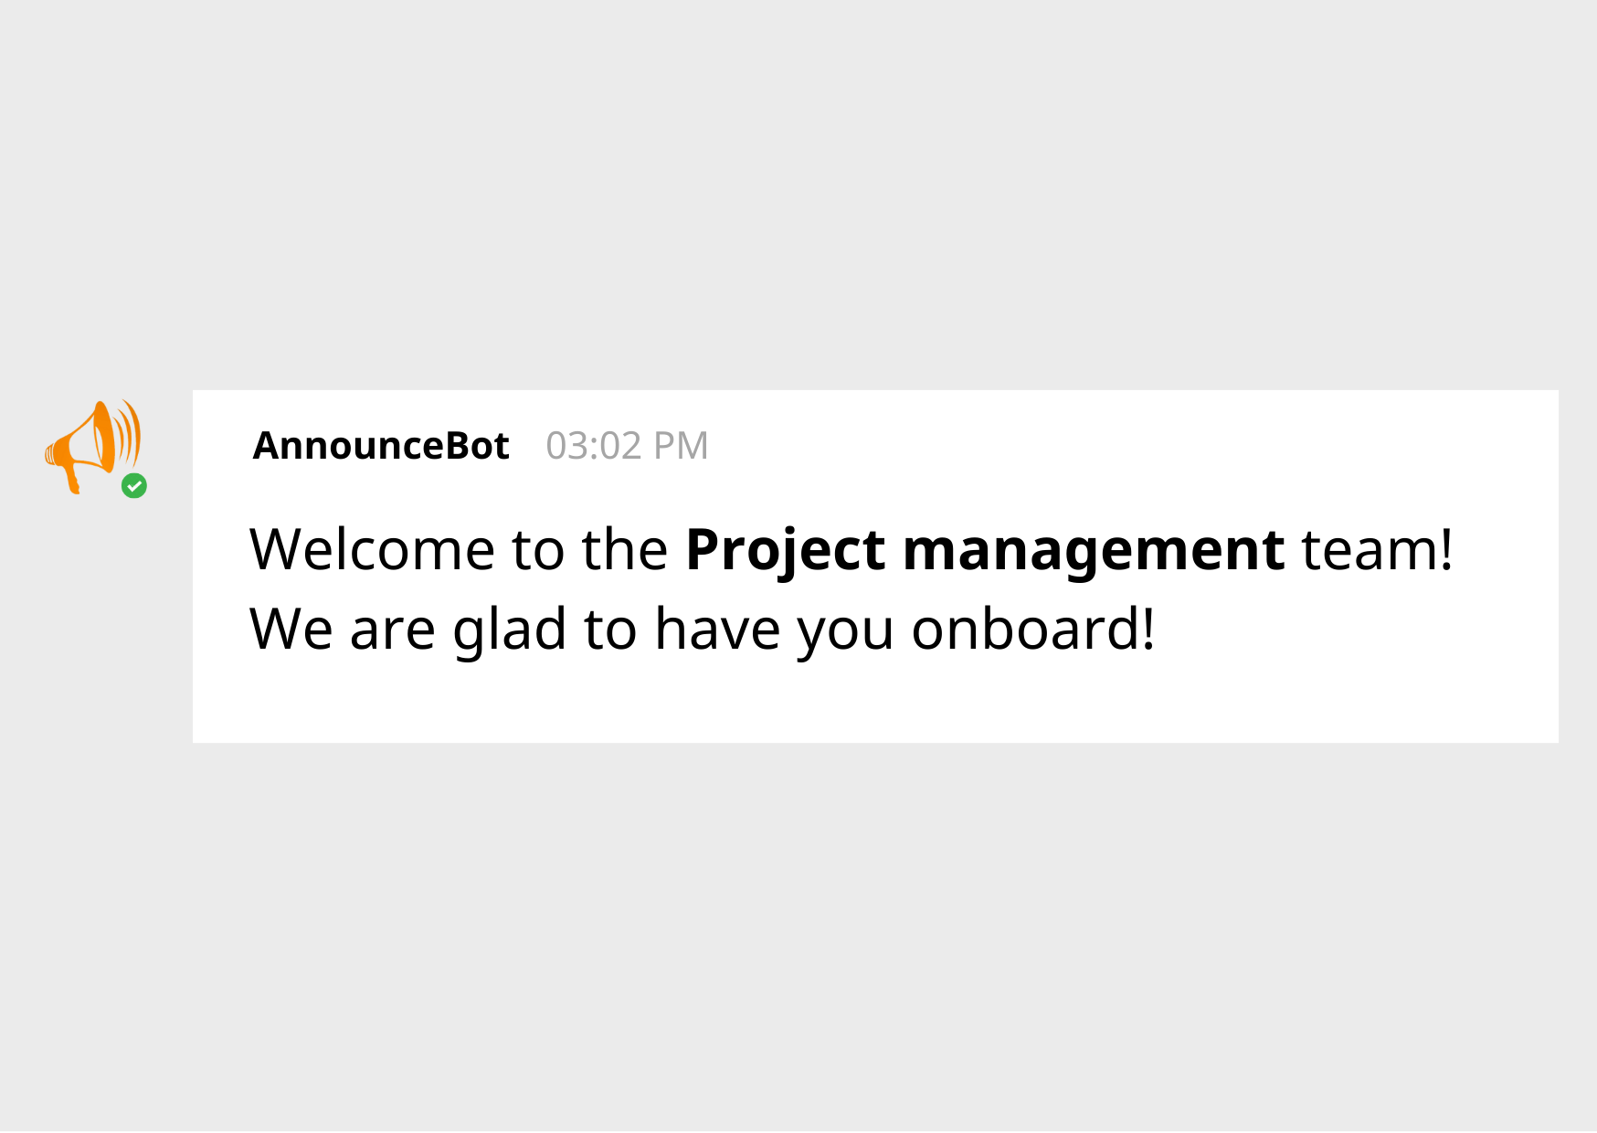
Task: Click the gray background above the message
Action: point(798,192)
